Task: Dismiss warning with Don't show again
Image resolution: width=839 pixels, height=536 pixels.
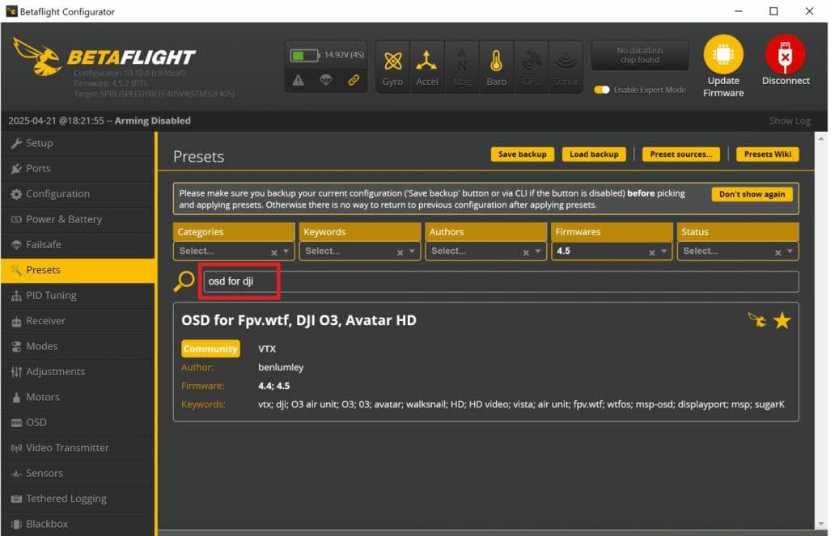Action: (752, 194)
